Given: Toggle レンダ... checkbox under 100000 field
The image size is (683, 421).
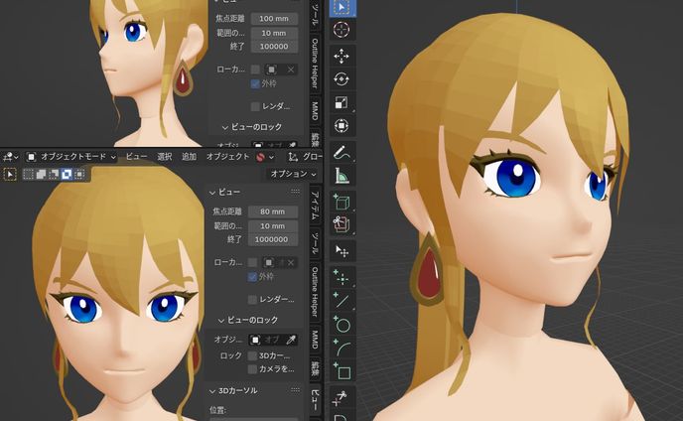Looking at the screenshot, I should point(255,106).
